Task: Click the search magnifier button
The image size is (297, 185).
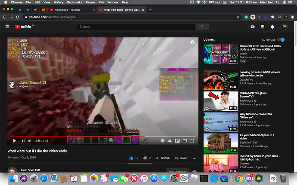Action: (202, 27)
